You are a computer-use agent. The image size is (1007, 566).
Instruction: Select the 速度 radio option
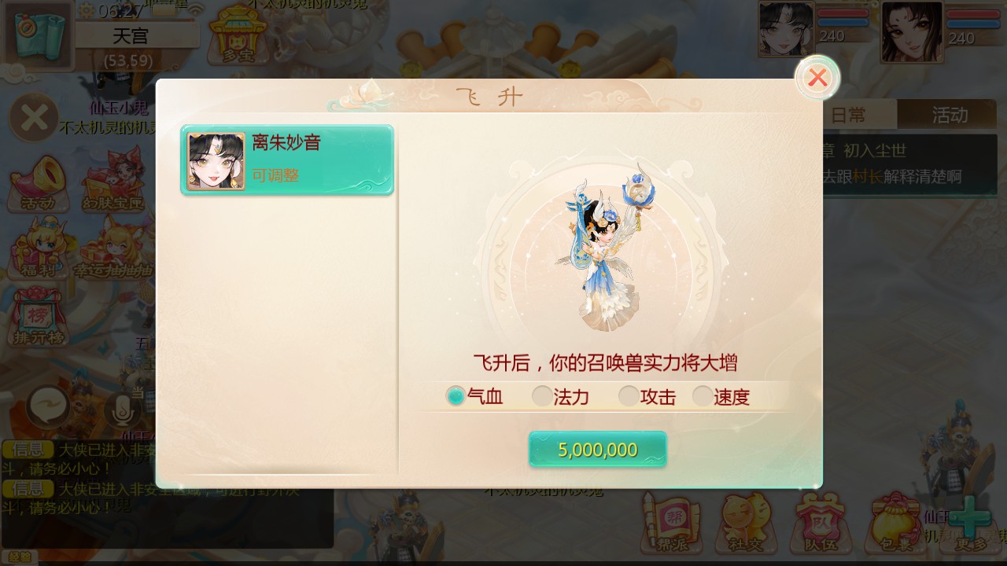pyautogui.click(x=721, y=396)
